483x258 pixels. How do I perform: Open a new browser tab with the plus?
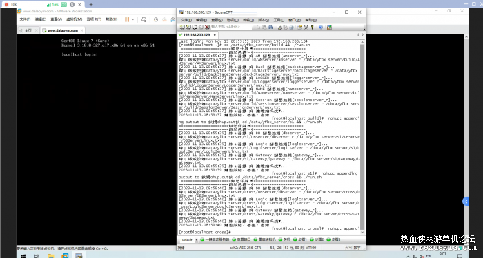(91, 4)
